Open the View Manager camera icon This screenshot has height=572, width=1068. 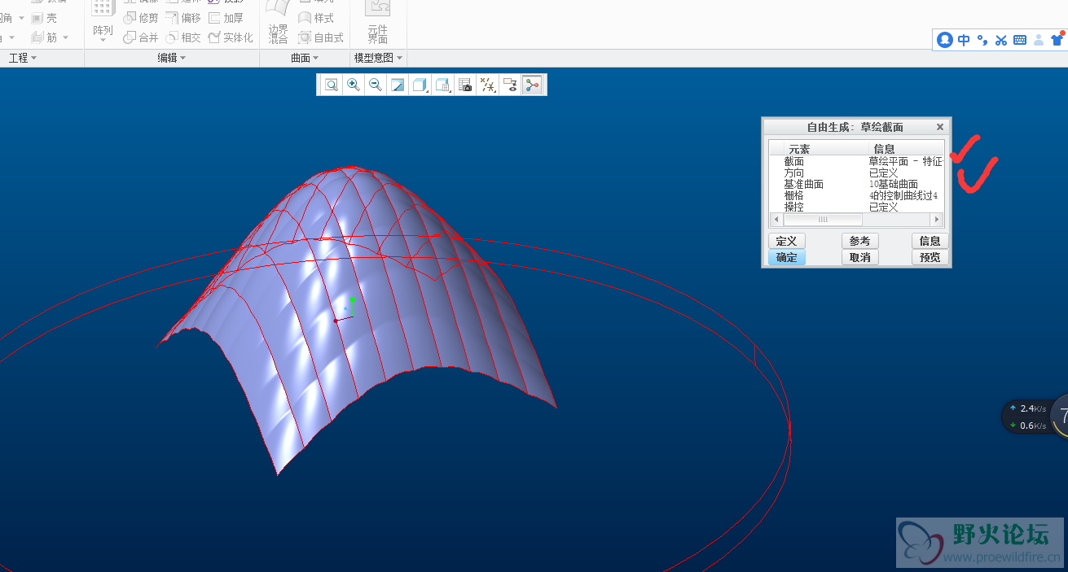click(465, 85)
